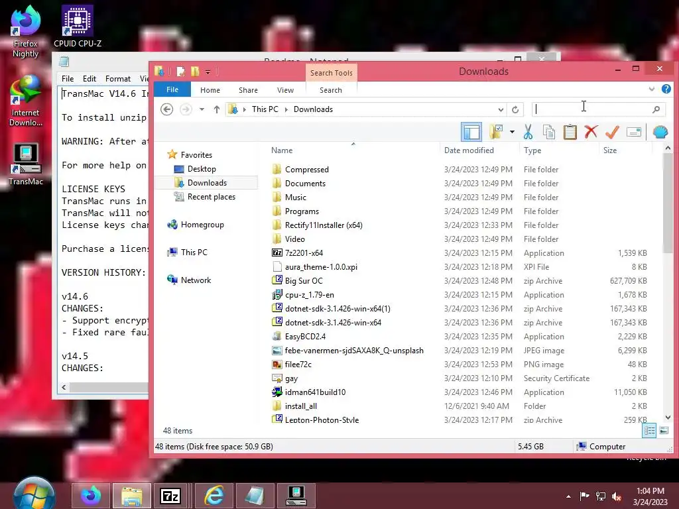Click in the Downloads search box
The image size is (679, 509).
pyautogui.click(x=591, y=109)
